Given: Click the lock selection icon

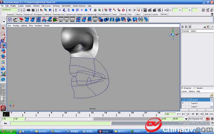Looking at the screenshot, I should click(x=95, y=10).
